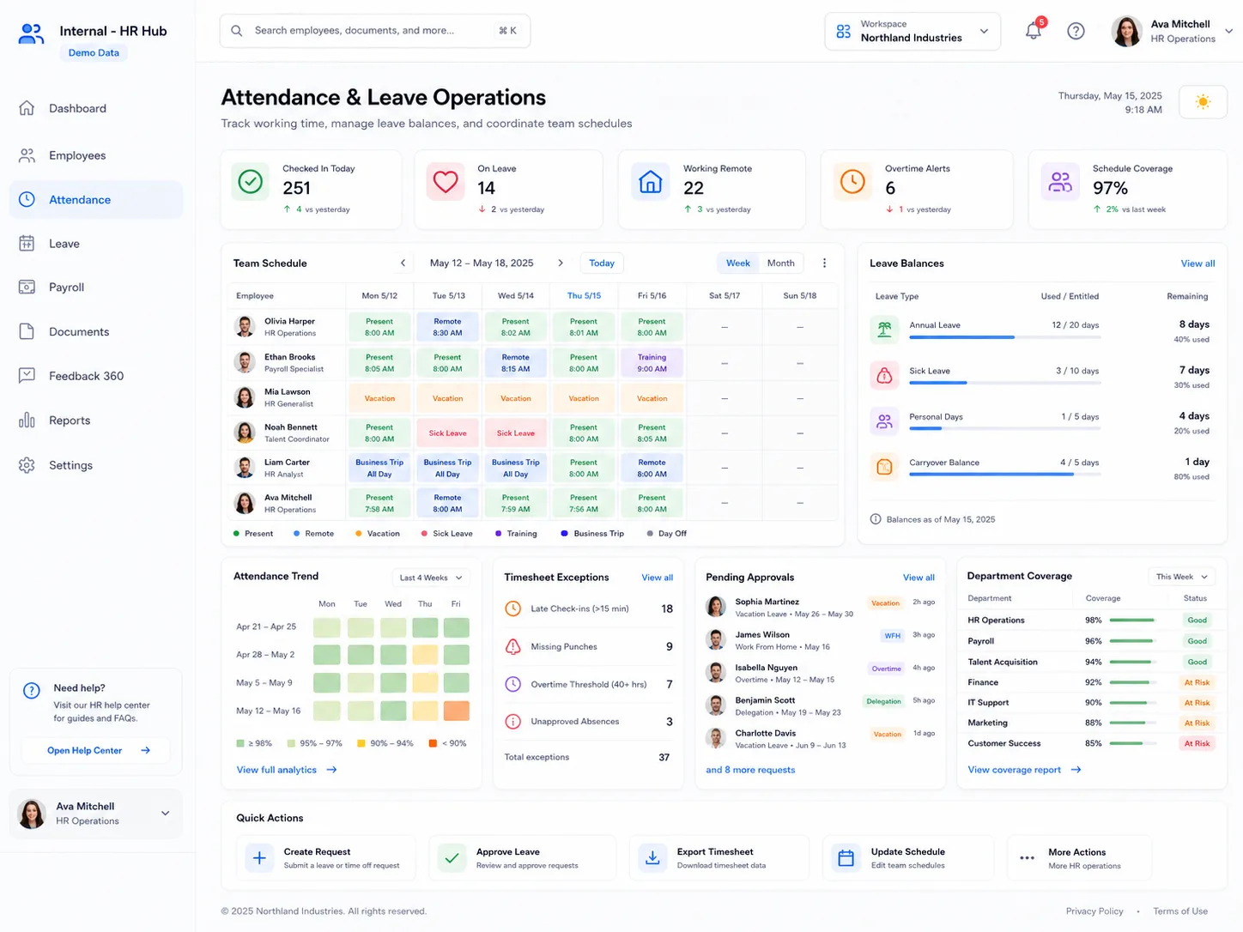Click Mia Lawson Vacation cell on Mon 5/12

379,398
